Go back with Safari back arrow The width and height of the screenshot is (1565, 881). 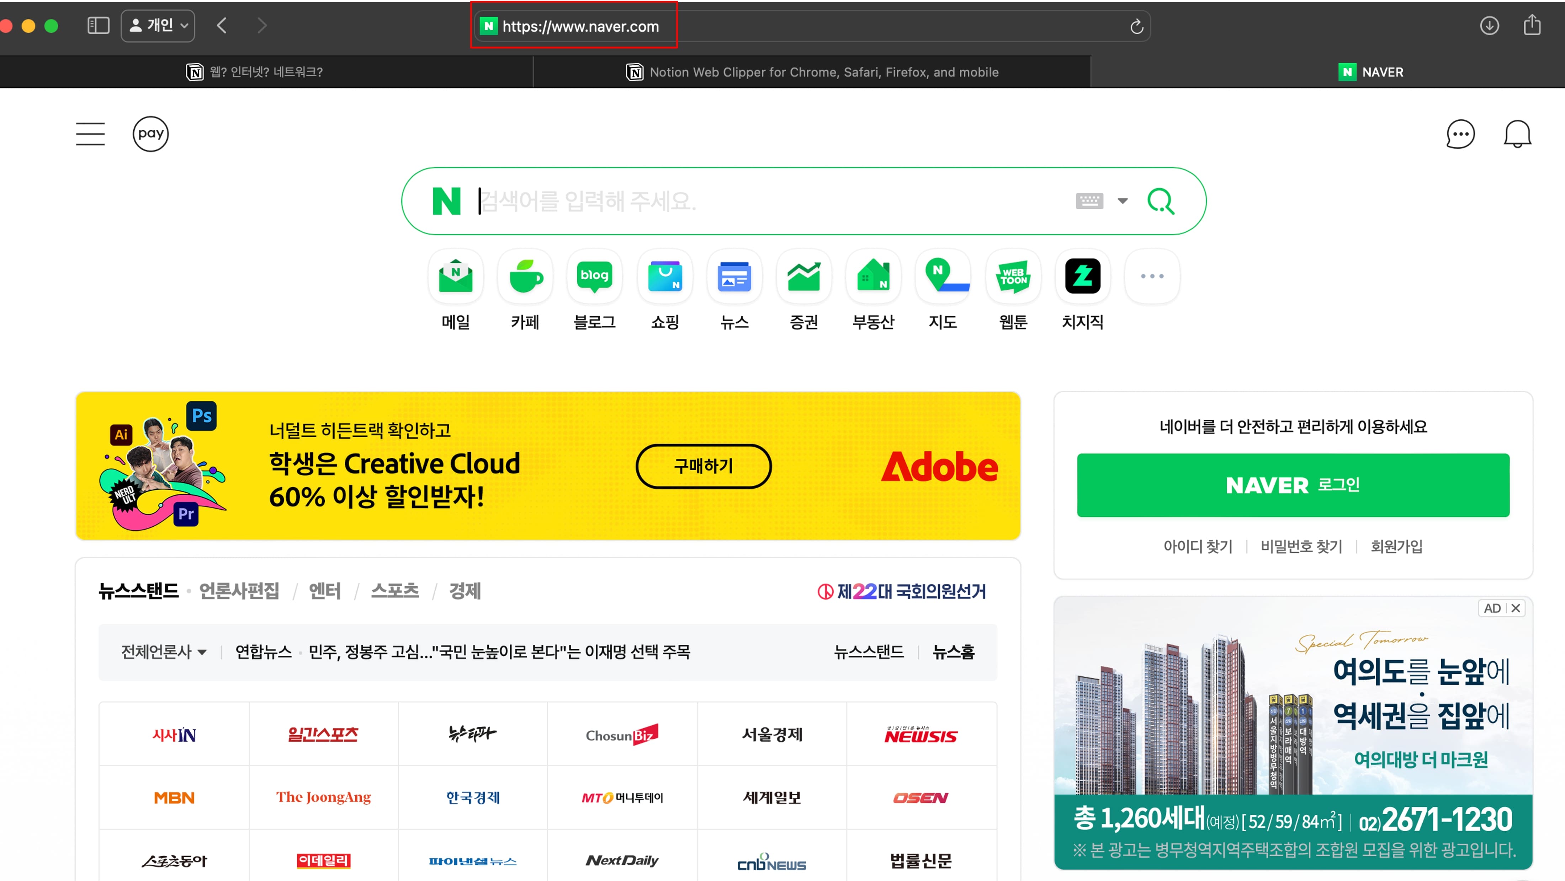[222, 26]
